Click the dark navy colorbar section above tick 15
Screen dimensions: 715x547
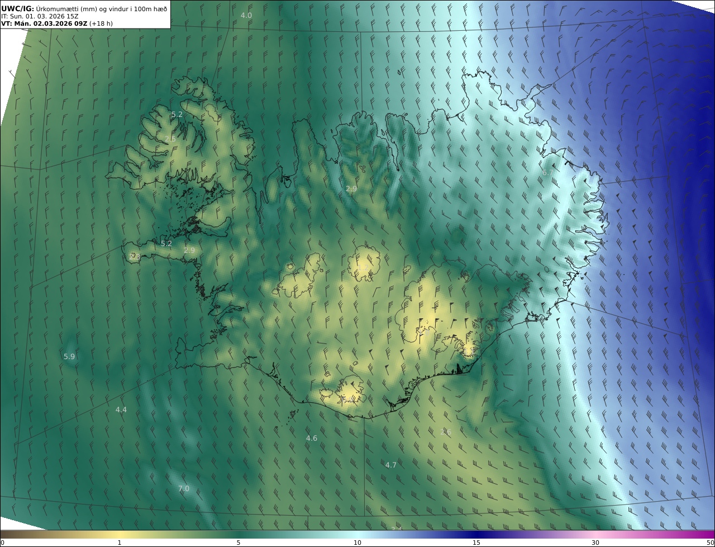(x=476, y=534)
